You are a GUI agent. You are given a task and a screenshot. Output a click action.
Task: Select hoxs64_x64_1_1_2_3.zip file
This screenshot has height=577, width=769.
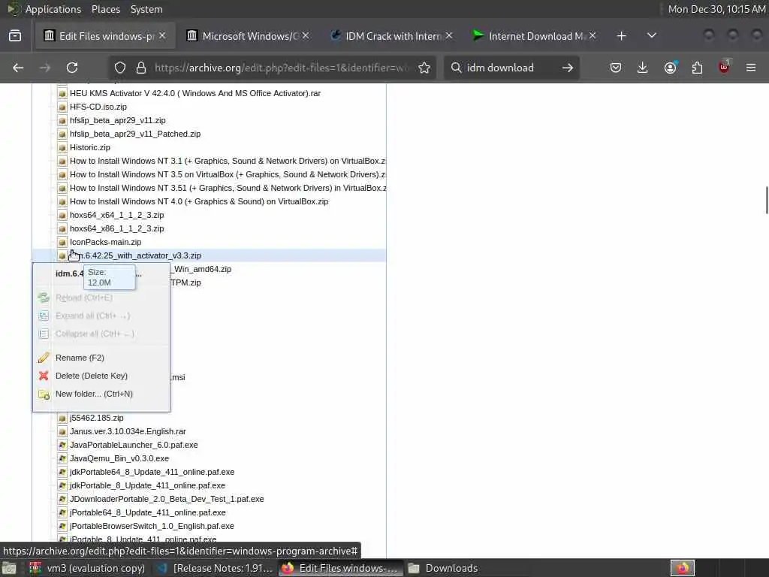click(116, 216)
